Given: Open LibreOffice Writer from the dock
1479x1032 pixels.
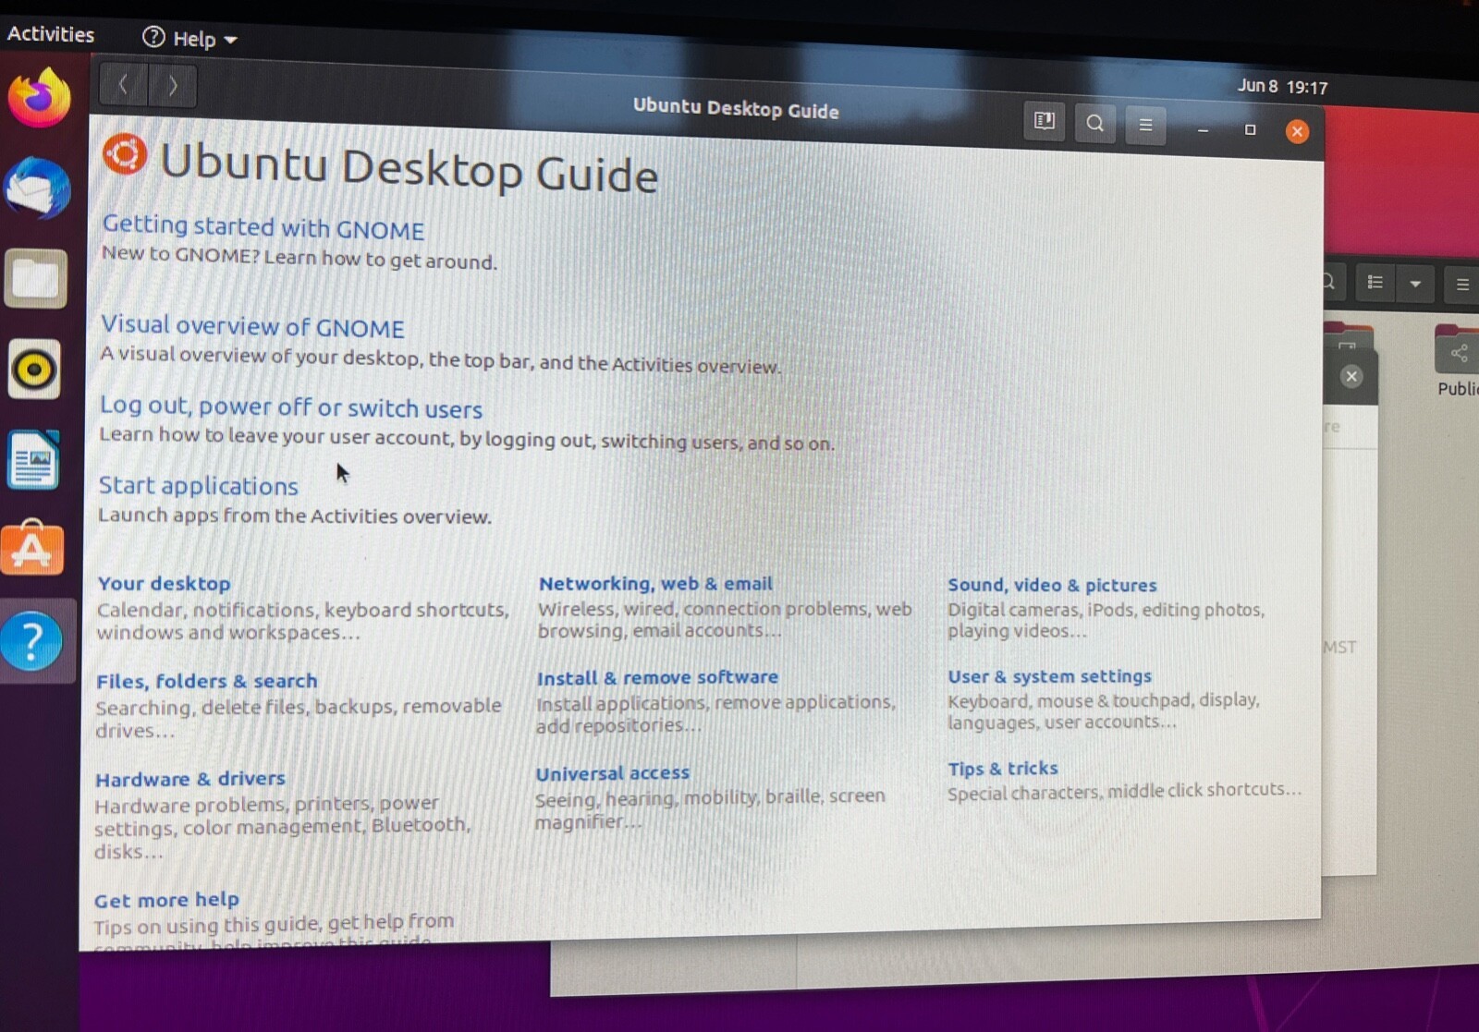Looking at the screenshot, I should (x=33, y=460).
